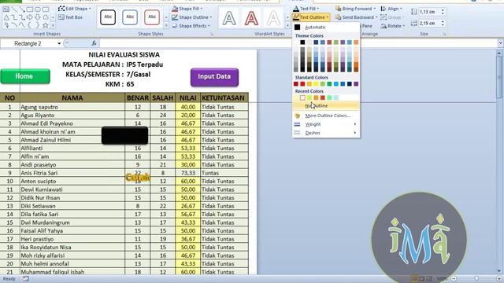This screenshot has height=283, width=504.
Task: Open Send Backward dropdown
Action: pos(357,17)
